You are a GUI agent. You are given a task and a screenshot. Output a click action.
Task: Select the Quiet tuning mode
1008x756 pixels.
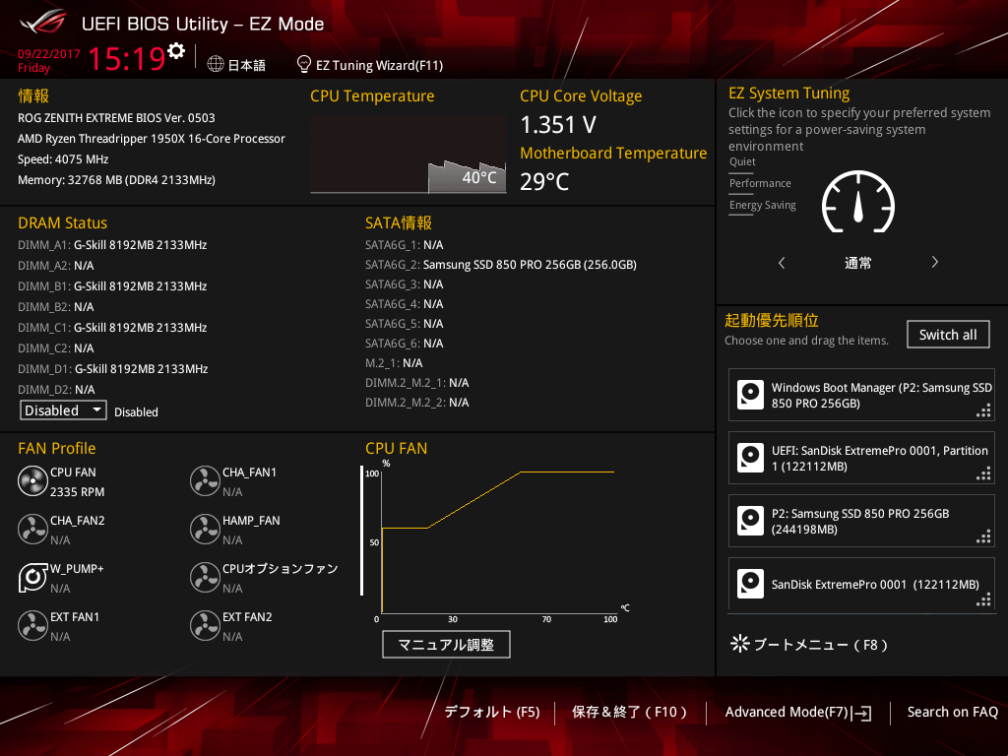pos(742,162)
